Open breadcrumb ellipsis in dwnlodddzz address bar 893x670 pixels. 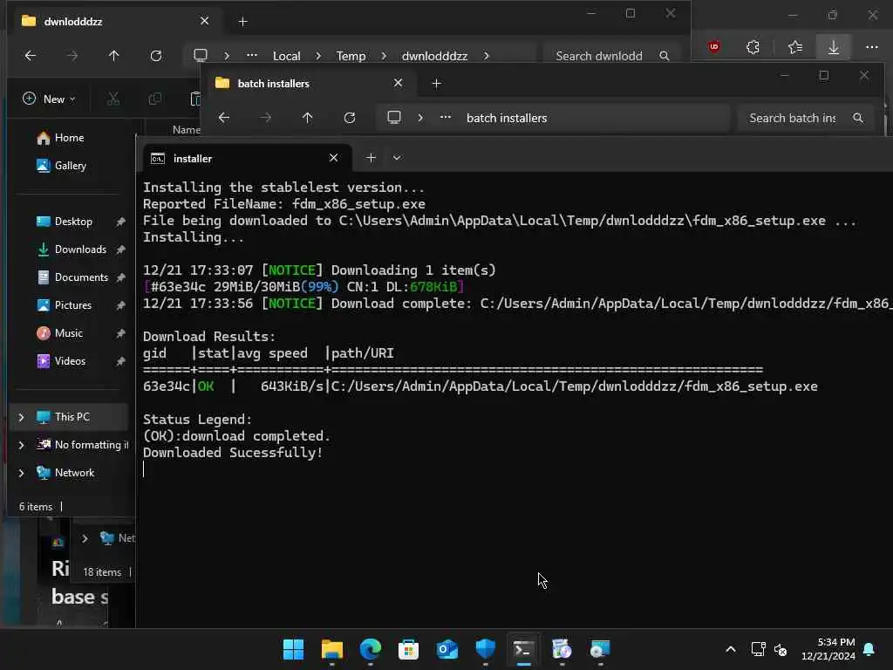(x=252, y=55)
